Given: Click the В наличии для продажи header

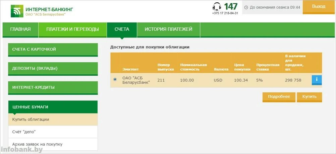Looking at the screenshot, I should 295,63.
